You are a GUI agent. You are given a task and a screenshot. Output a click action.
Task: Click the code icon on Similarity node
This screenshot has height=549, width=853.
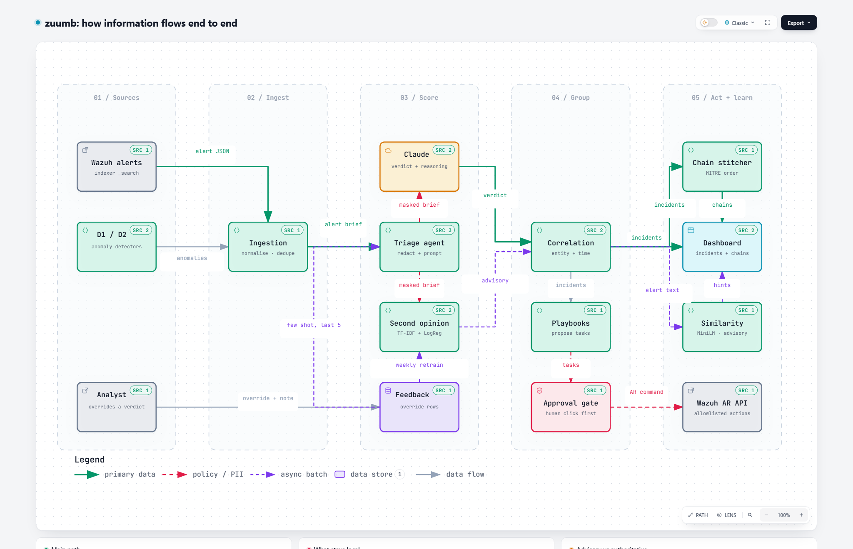691,310
